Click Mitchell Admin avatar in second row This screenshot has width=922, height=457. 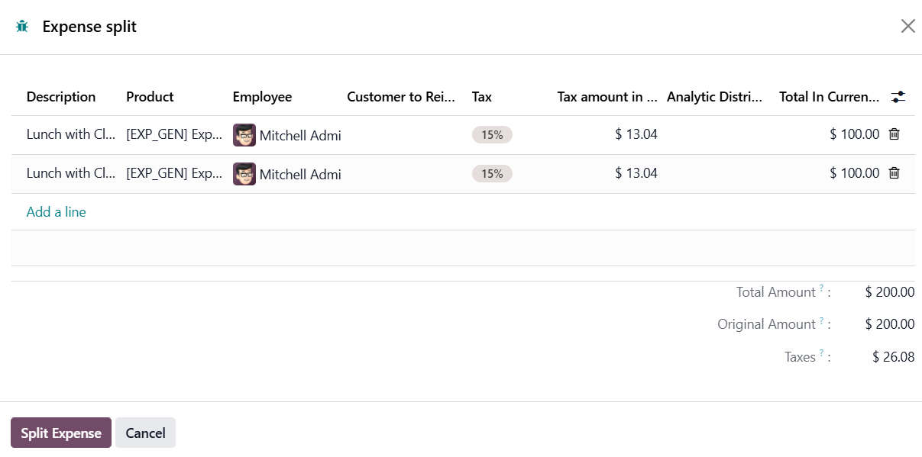(x=244, y=174)
